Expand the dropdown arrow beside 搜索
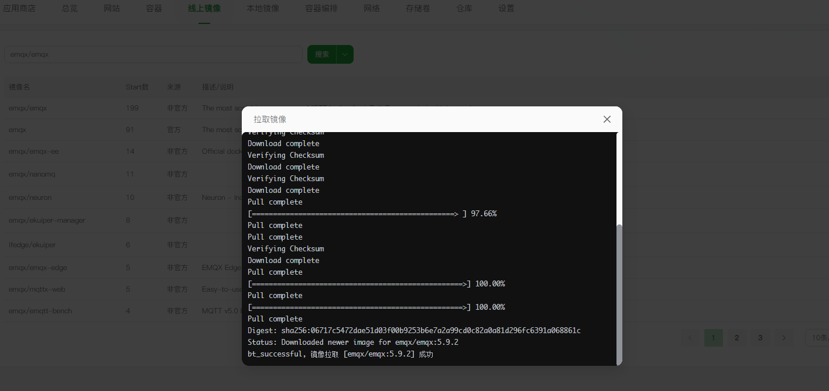 point(345,54)
